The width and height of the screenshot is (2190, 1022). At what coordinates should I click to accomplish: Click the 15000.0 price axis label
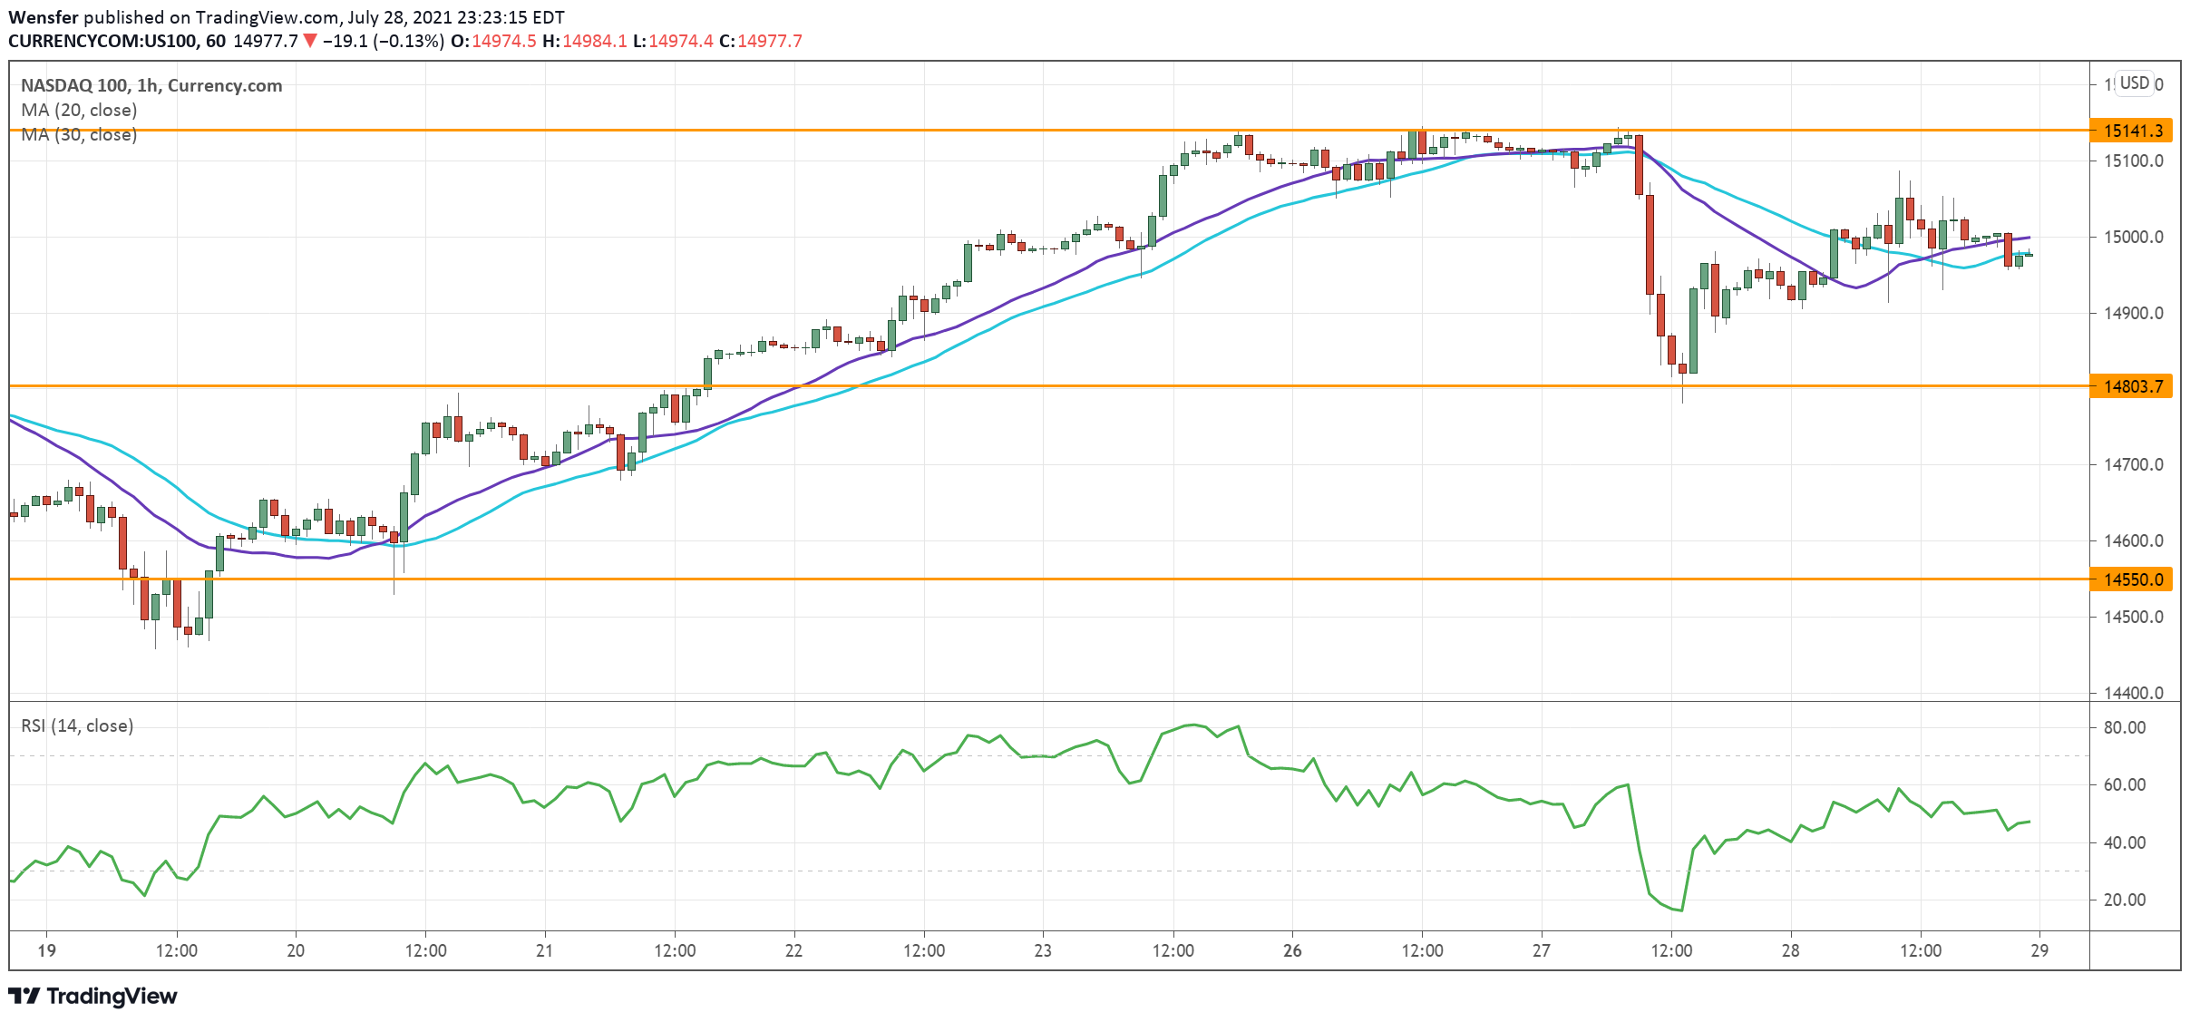[x=2133, y=237]
